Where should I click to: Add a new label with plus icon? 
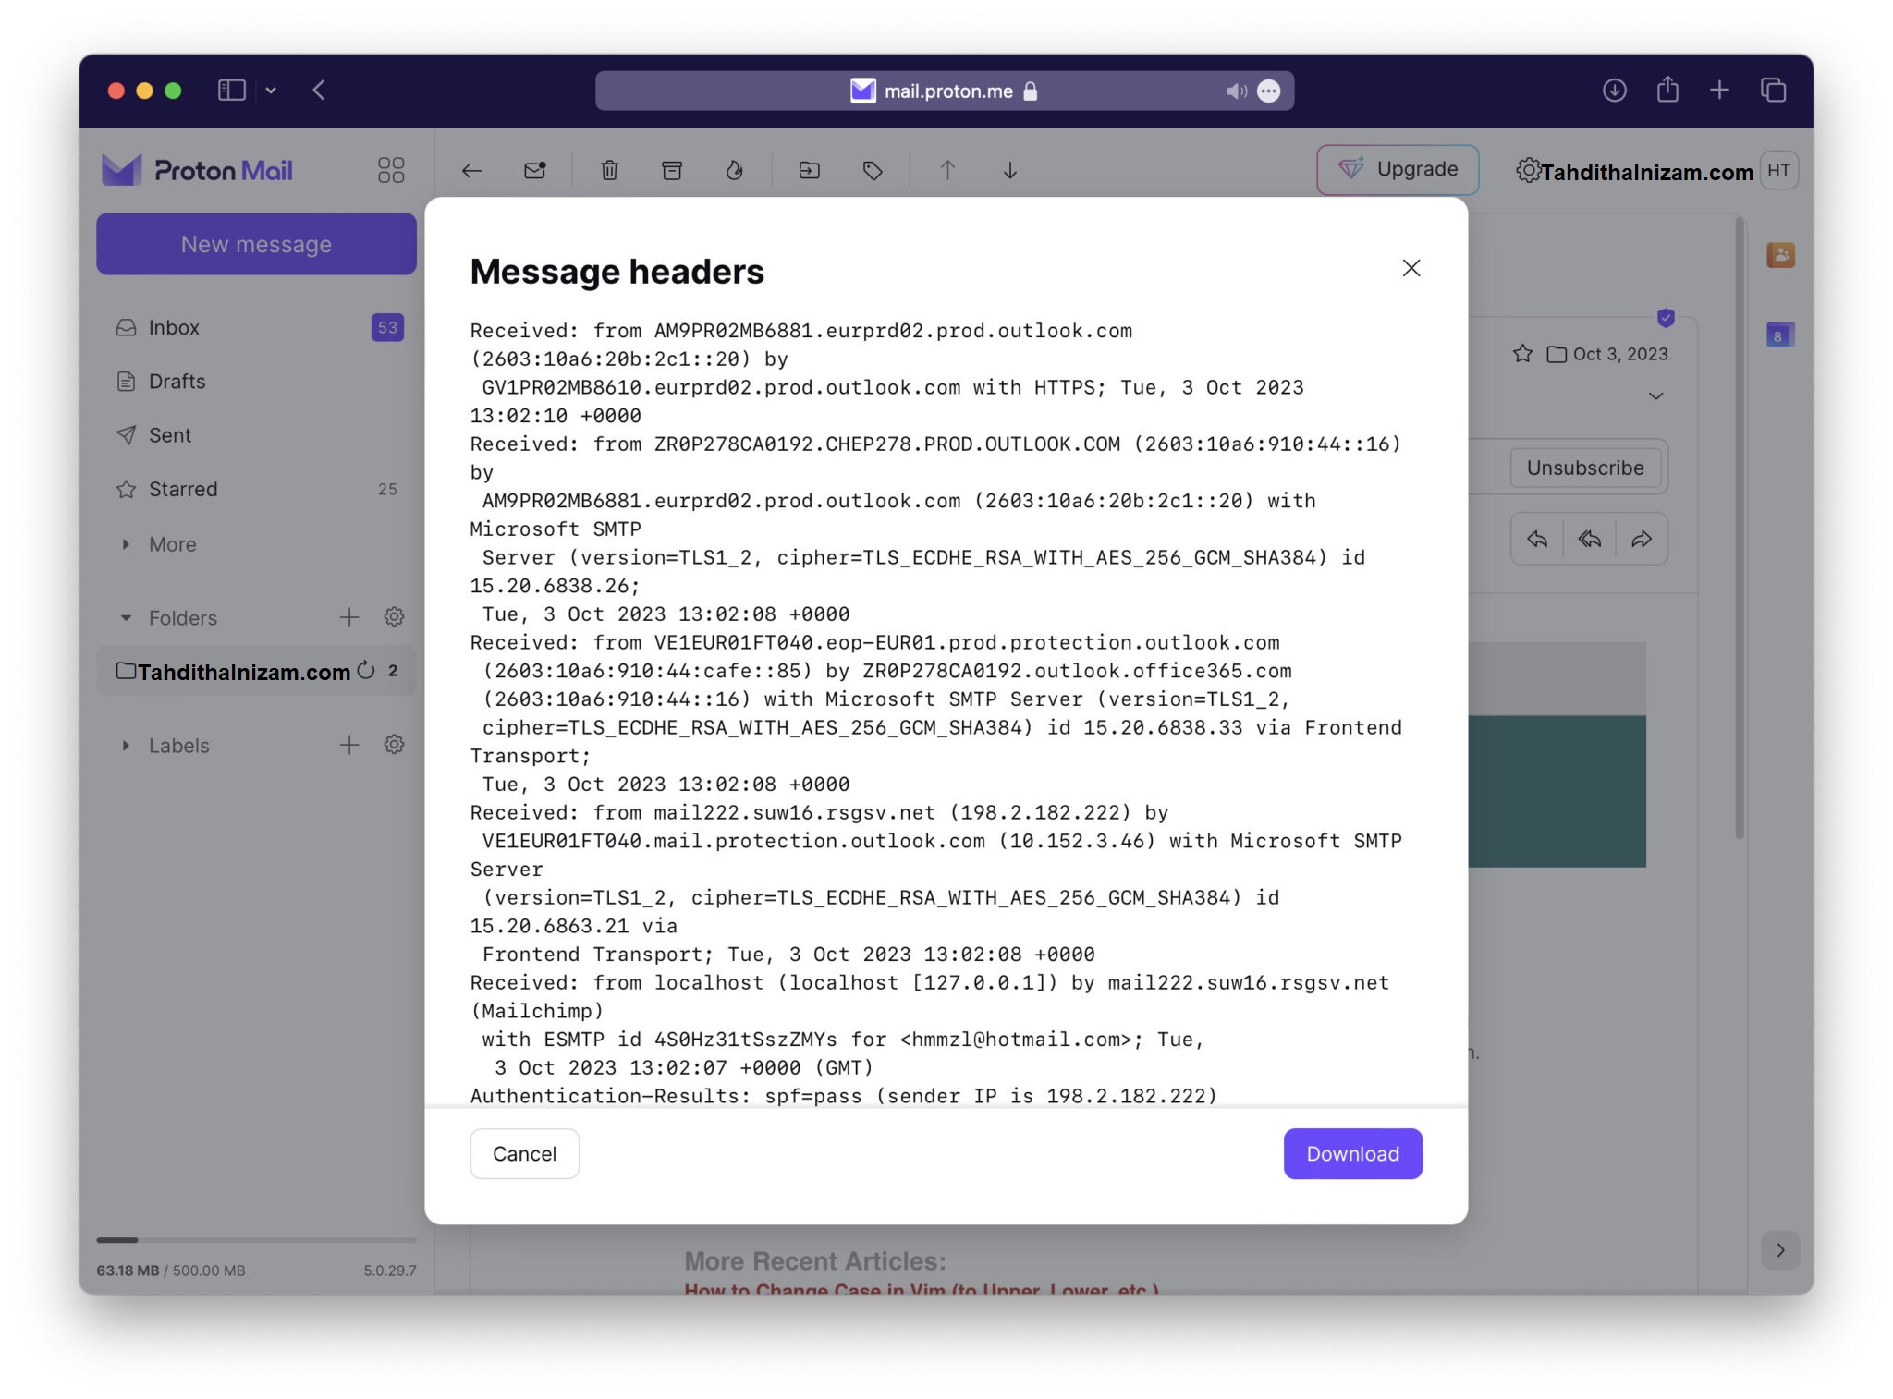[x=349, y=745]
